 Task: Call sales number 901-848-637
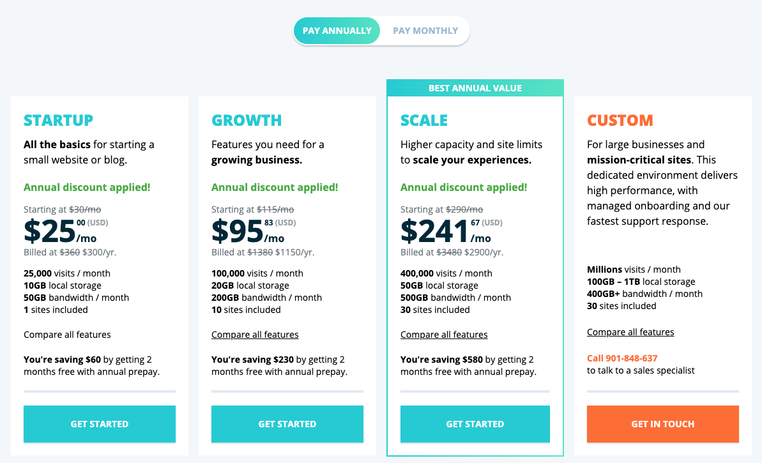click(x=622, y=358)
